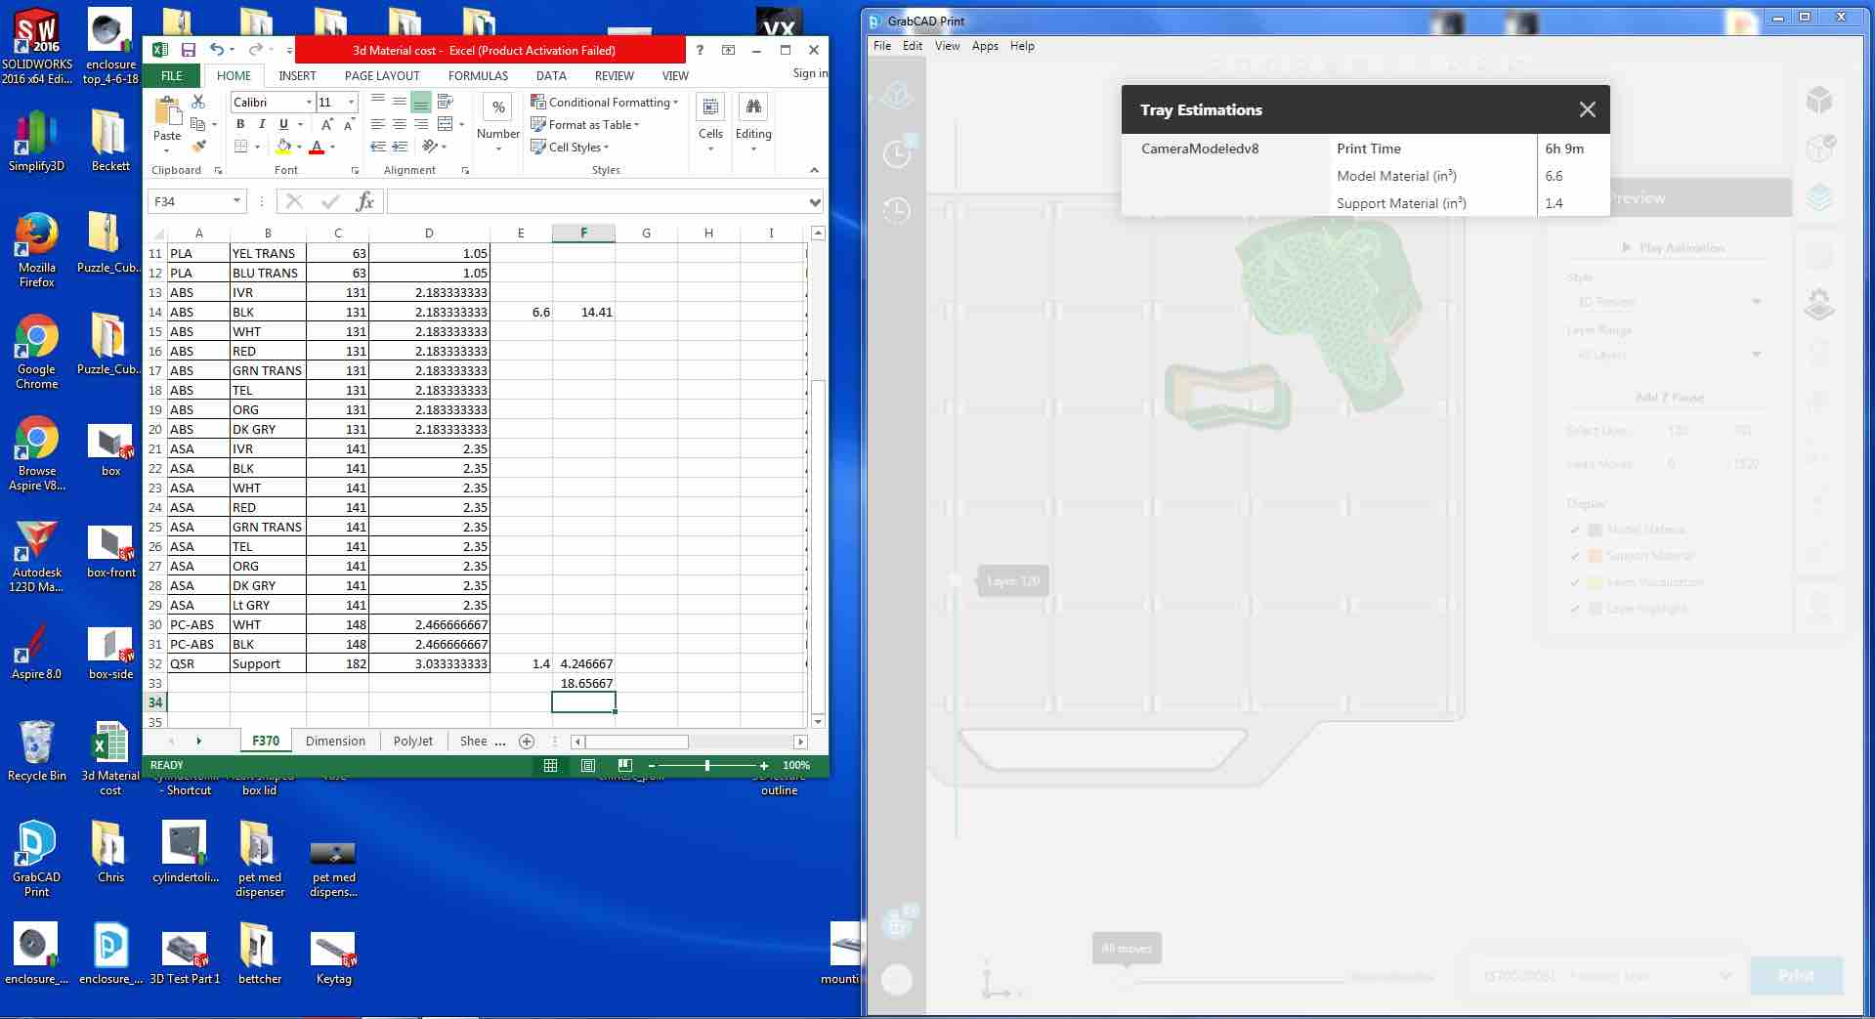Screen dimensions: 1875x1019
Task: Toggle Normal view in Excel status bar
Action: point(551,766)
